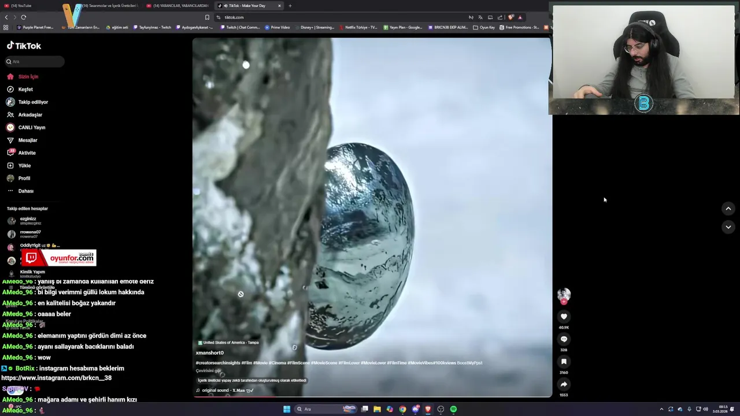Share video with arrow icon
Screen dimensions: 740x416
[x=564, y=384]
